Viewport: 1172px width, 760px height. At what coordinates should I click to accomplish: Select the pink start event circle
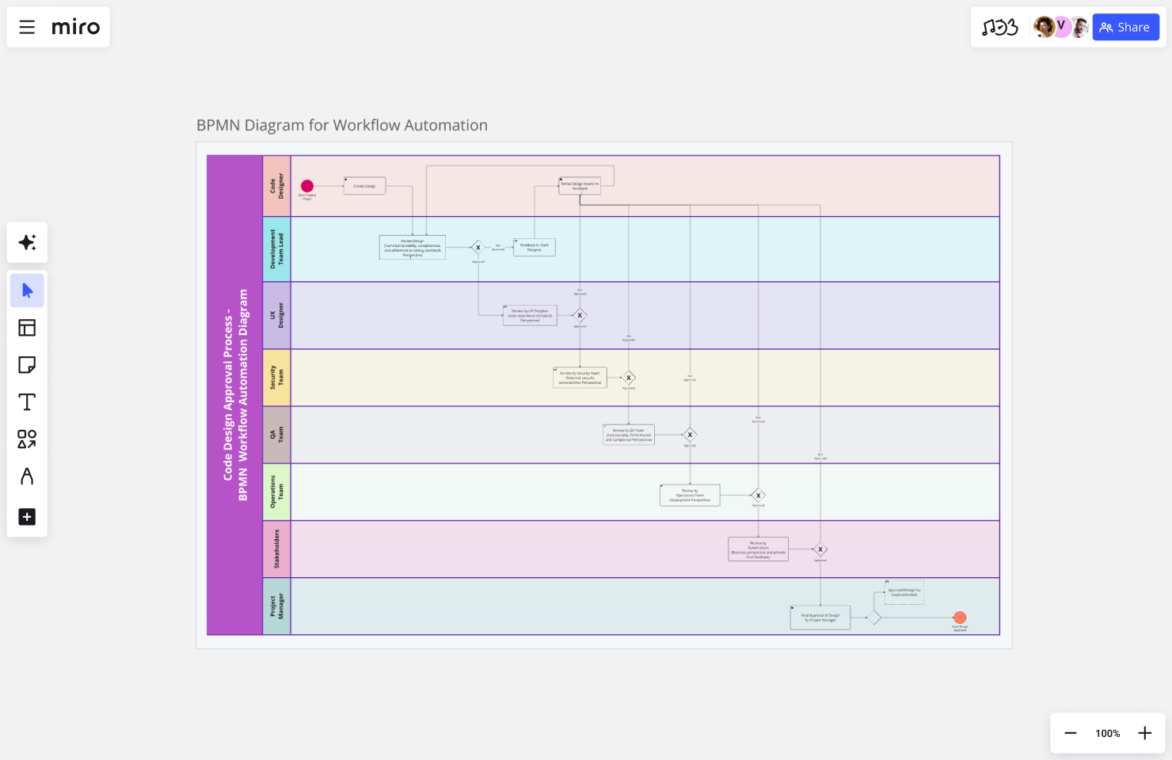pos(307,185)
